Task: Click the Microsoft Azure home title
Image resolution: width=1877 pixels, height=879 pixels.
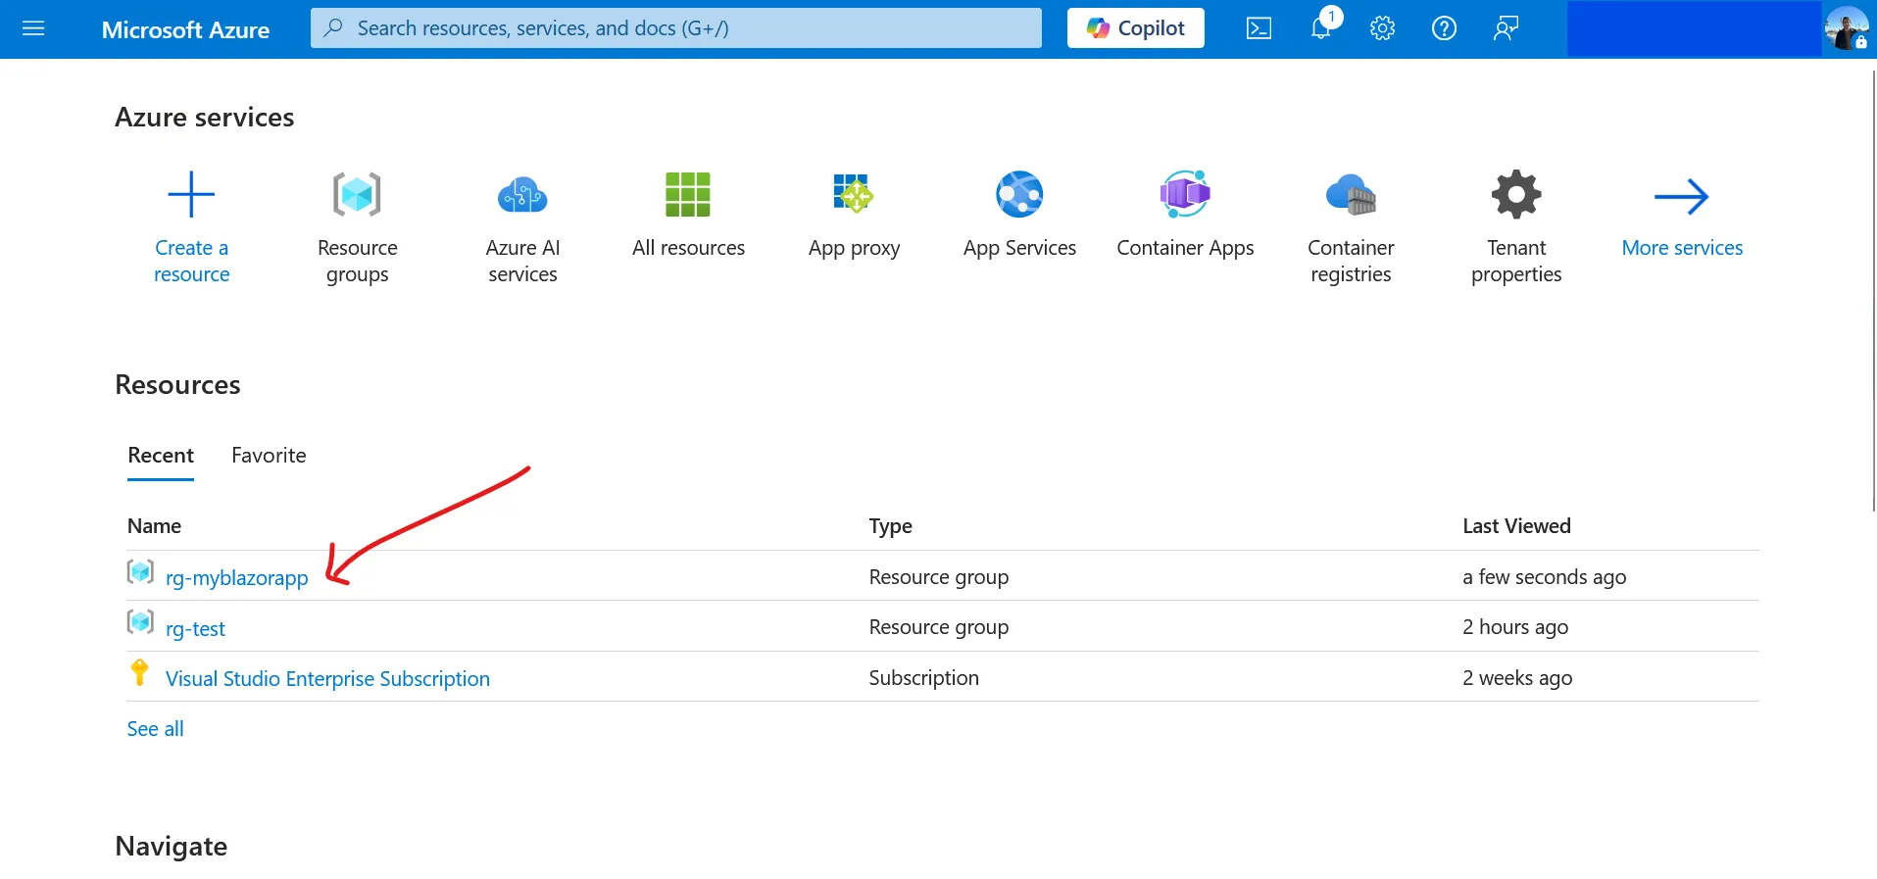Action: tap(185, 29)
